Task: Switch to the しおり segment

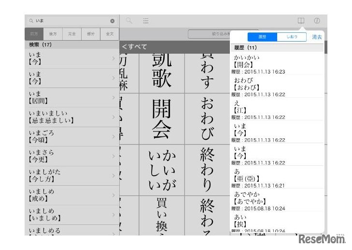Action: click(292, 37)
